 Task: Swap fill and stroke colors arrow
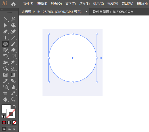click(x=14, y=106)
